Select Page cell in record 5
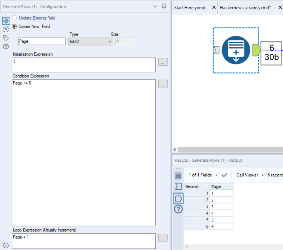Viewport: 283px width, 250px height. coord(221,220)
